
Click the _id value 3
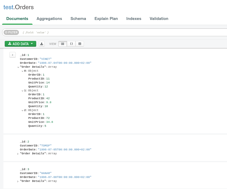pyautogui.click(x=28, y=169)
